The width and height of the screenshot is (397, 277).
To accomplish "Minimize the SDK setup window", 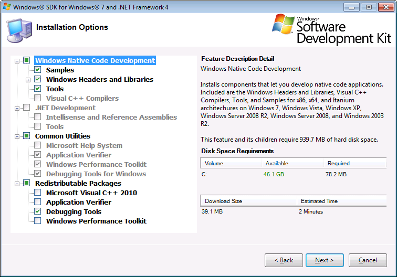I will tap(351, 7).
